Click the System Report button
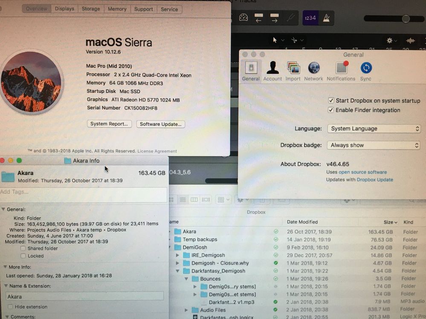Screen dimensions: 426x319 [109, 124]
